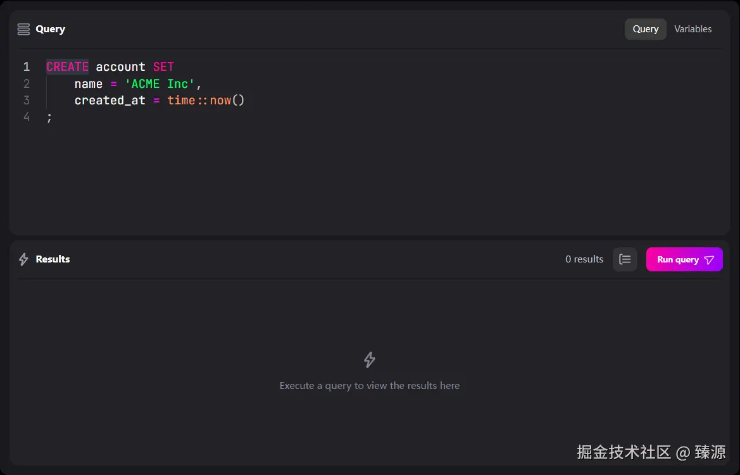Screen dimensions: 740x475
Task: Click line number 2 in the editor gutter
Action: (27, 83)
